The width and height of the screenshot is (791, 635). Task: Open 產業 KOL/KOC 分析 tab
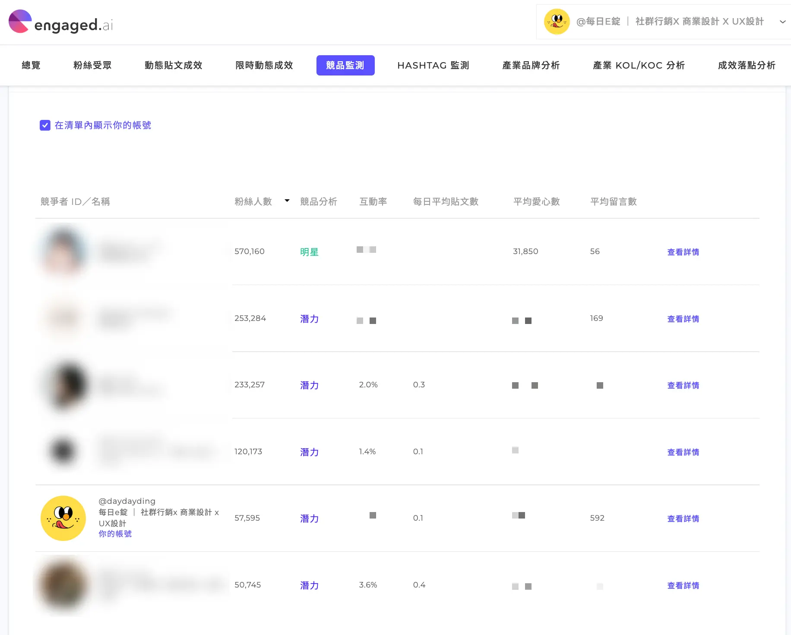[x=639, y=65]
